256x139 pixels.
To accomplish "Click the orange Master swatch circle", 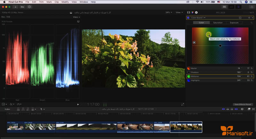I will (x=189, y=68).
